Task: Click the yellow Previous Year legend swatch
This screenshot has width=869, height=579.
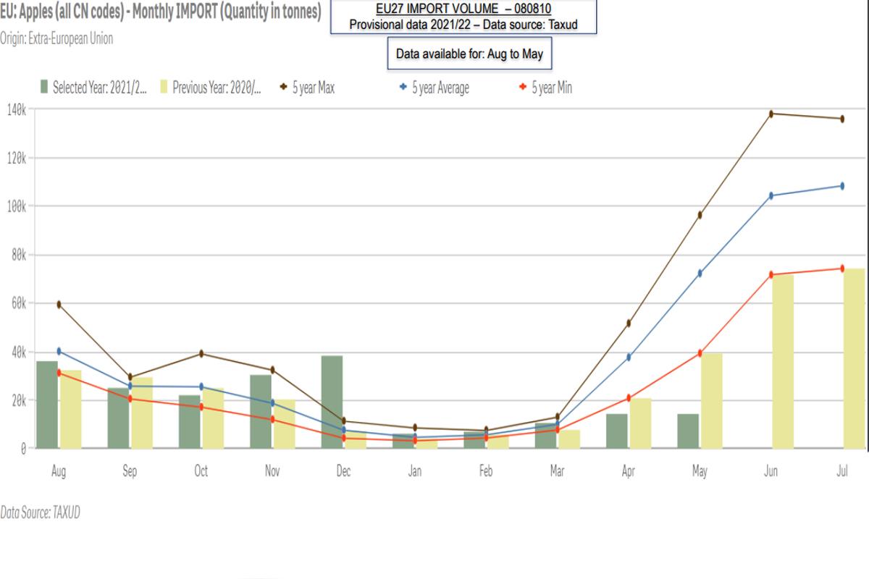Action: [163, 88]
